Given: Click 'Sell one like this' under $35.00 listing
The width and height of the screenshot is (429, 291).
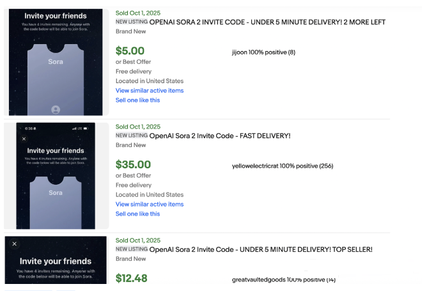Looking at the screenshot, I should pos(137,214).
